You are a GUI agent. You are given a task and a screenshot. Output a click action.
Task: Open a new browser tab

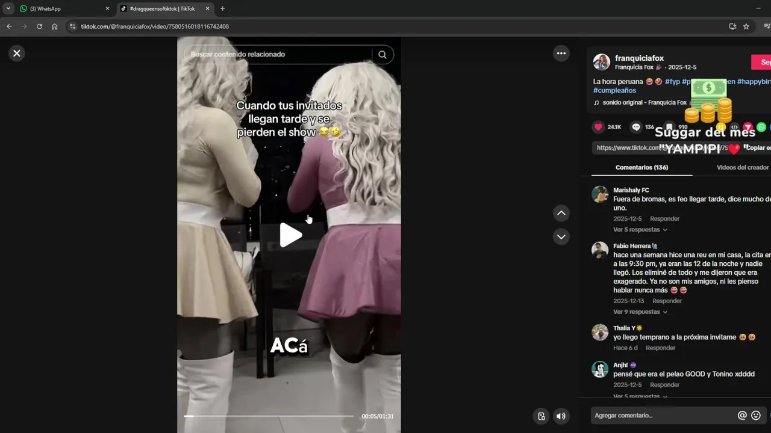tap(222, 8)
